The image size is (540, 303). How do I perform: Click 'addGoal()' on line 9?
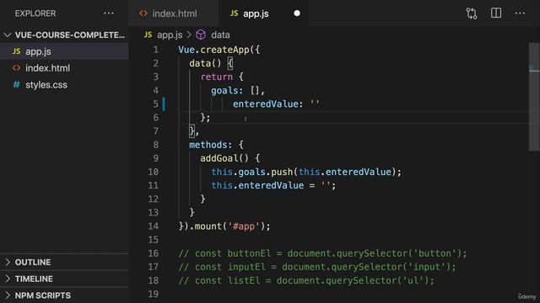coord(224,158)
